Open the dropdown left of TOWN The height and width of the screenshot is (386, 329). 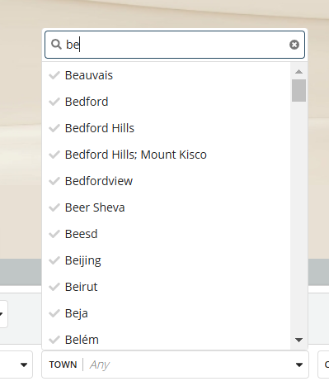click(x=16, y=365)
